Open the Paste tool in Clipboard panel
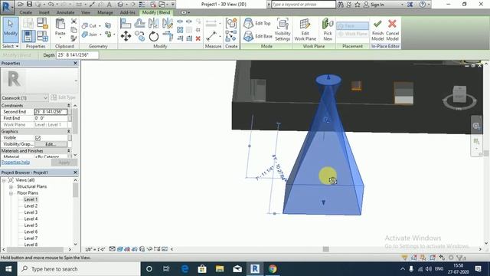This screenshot has height=276, width=490. coord(60,28)
